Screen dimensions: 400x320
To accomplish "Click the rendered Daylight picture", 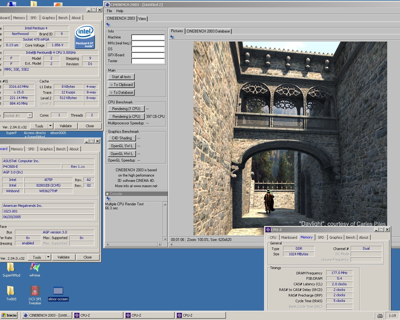I will [x=290, y=138].
